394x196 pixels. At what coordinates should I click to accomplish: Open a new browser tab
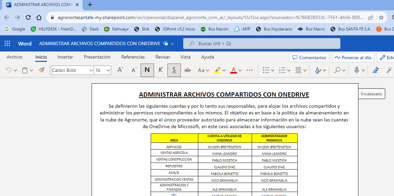point(90,4)
